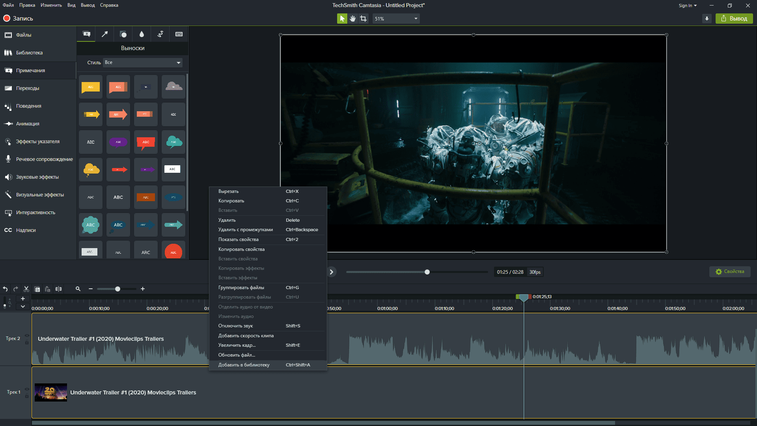Screen dimensions: 757x426
Task: Open the 51% canvas zoom dropdown
Action: (396, 19)
